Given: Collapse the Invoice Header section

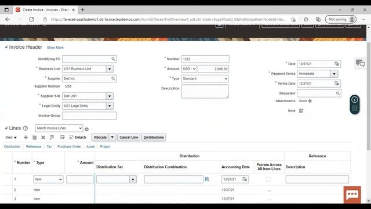Looking at the screenshot, I should [x=6, y=47].
